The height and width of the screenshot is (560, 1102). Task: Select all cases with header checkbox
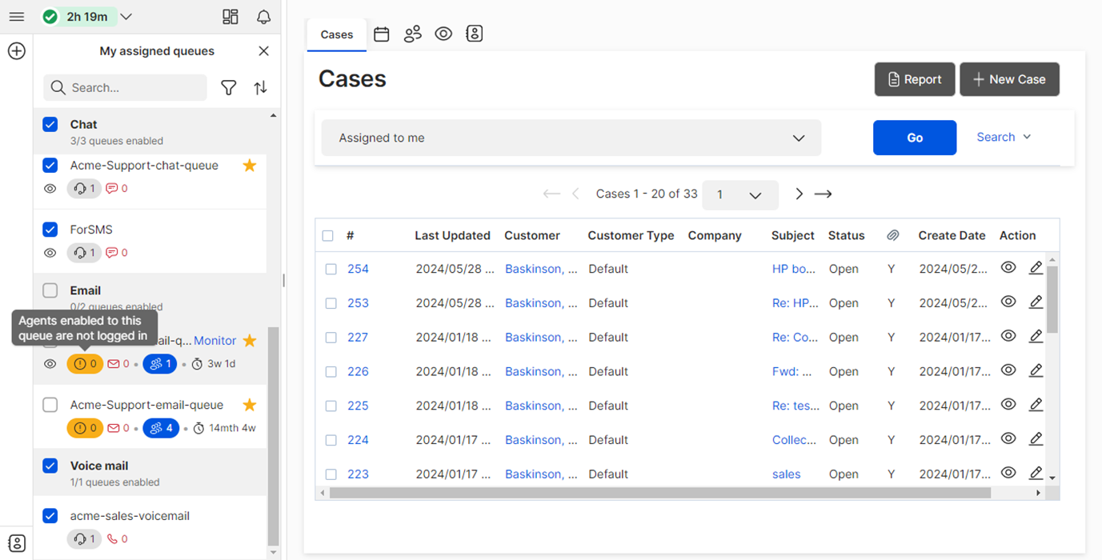(327, 235)
